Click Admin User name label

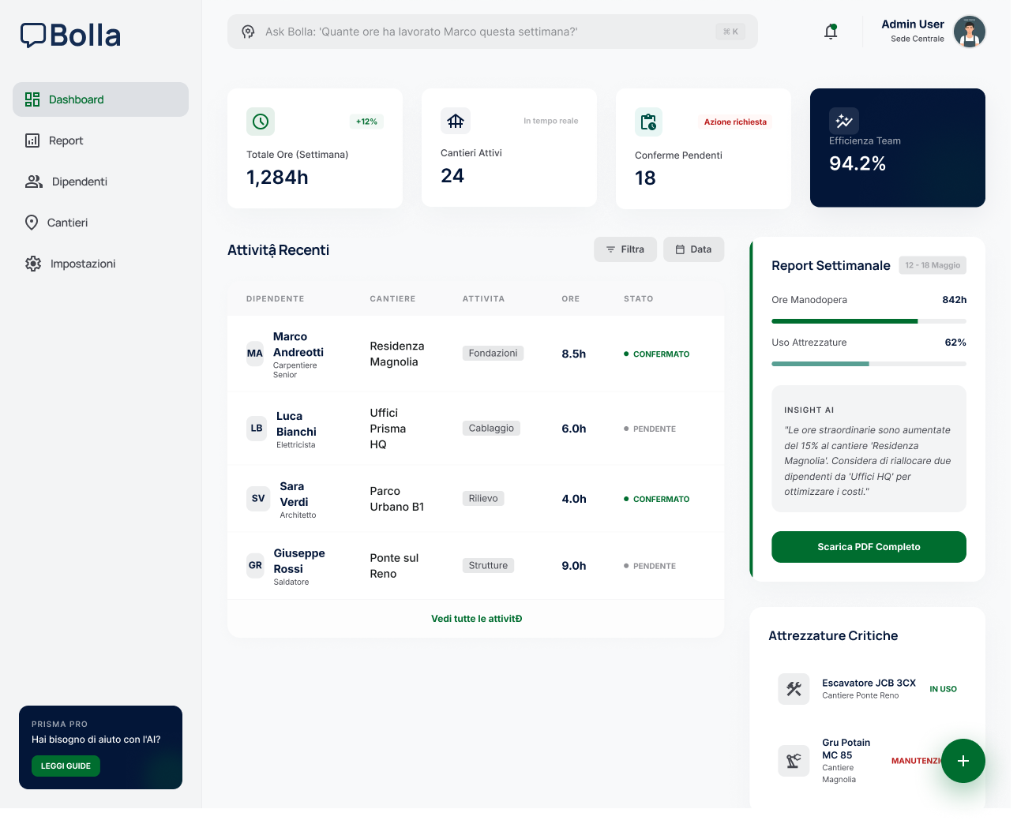click(913, 24)
